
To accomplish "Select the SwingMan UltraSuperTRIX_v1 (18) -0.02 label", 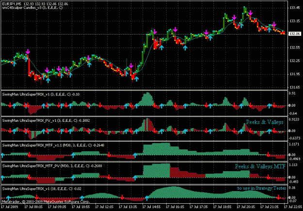I will [42, 189].
